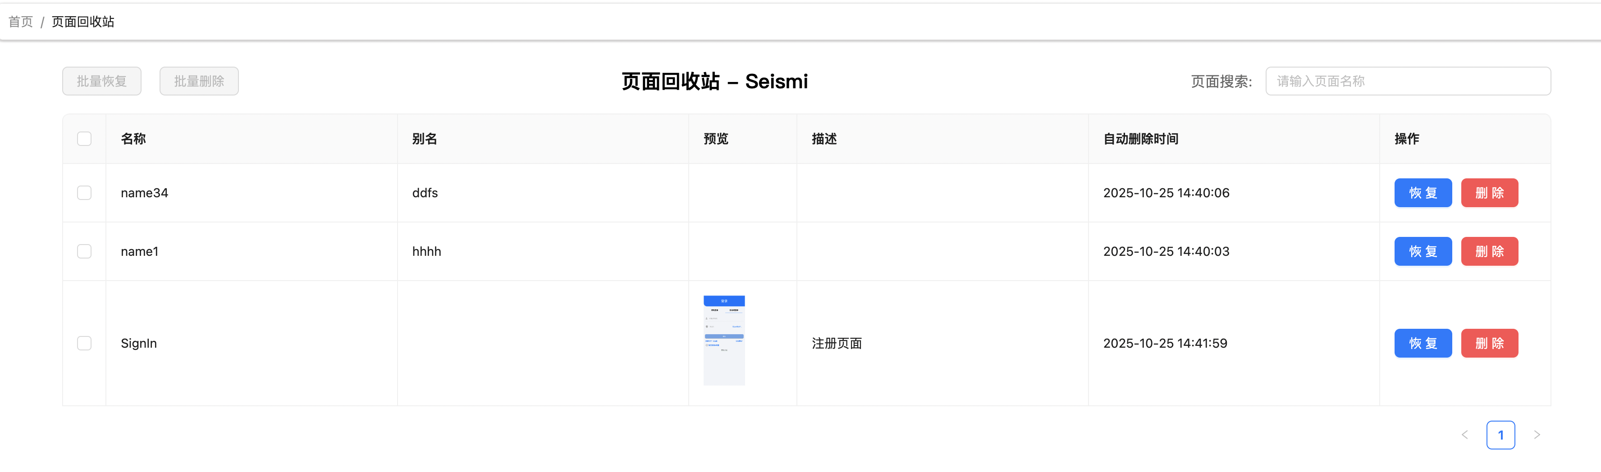Open the SignIn preview thumbnail
Image resolution: width=1601 pixels, height=472 pixels.
coord(723,340)
